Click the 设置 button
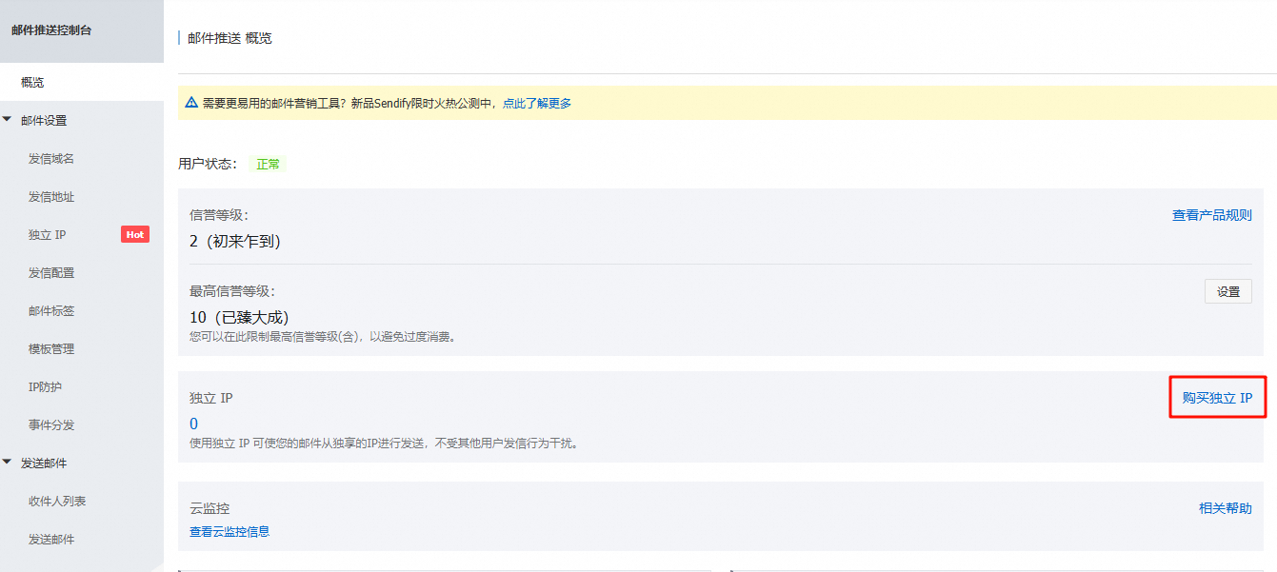1277x572 pixels. (1228, 291)
